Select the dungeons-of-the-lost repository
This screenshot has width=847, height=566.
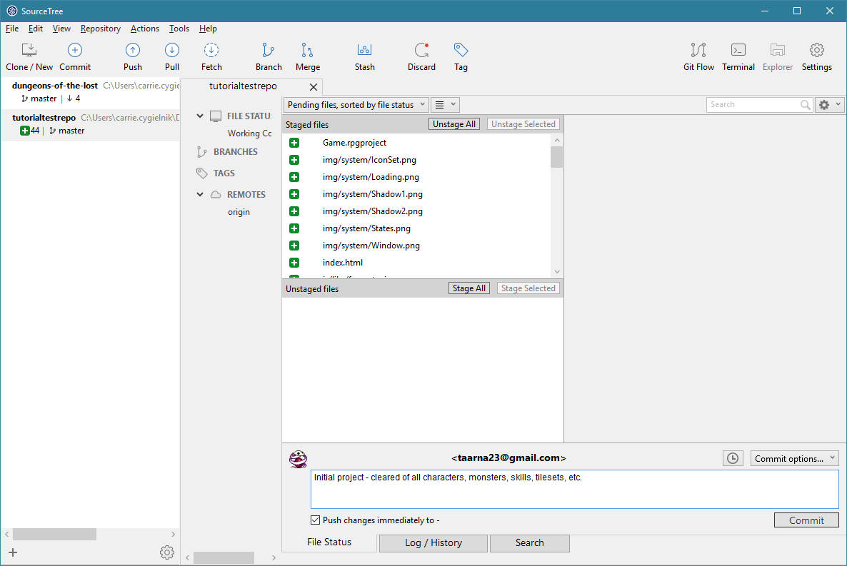[x=90, y=92]
